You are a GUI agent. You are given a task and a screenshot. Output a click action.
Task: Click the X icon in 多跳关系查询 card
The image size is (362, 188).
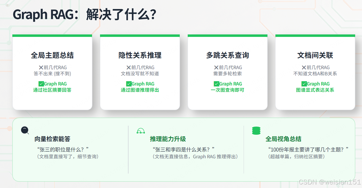point(216,67)
